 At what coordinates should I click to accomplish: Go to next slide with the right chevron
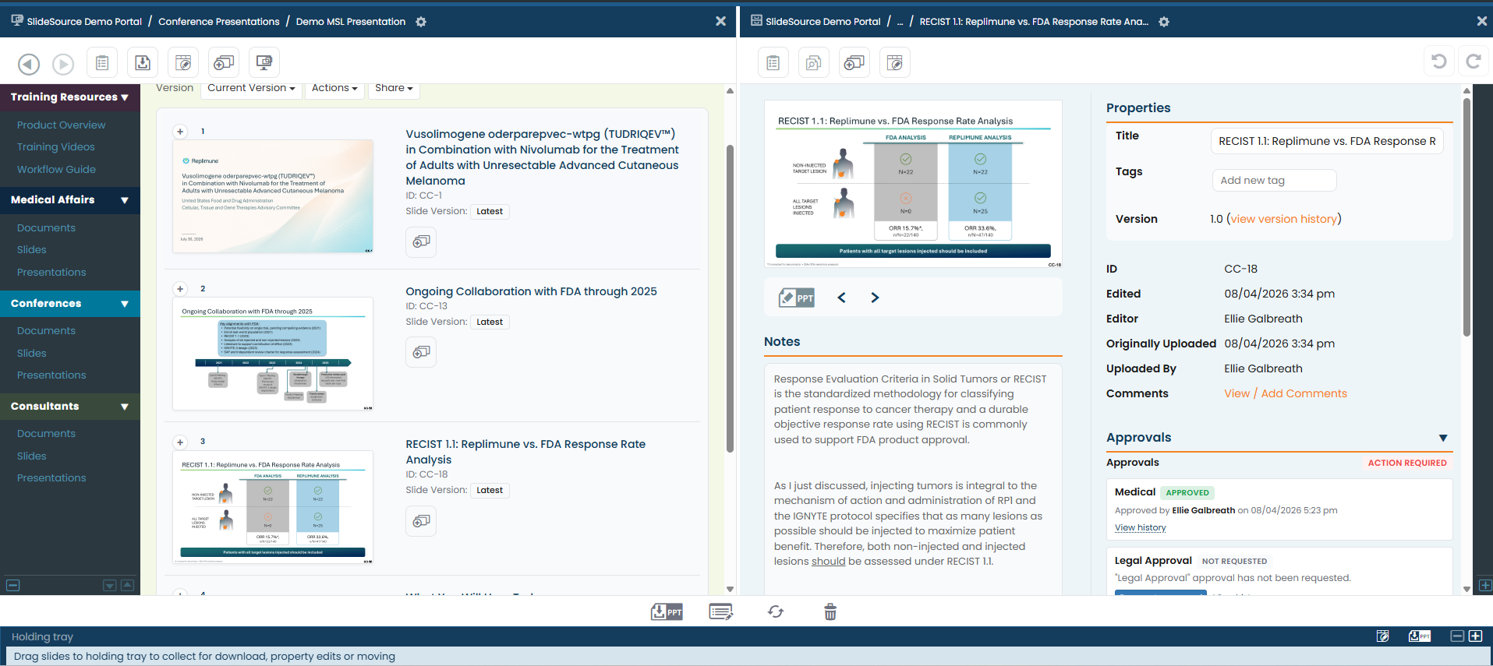875,298
